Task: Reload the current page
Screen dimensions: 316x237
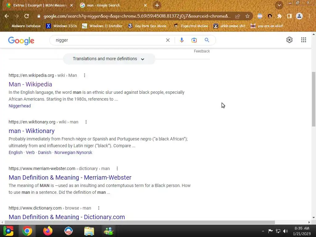Action: coord(27,16)
